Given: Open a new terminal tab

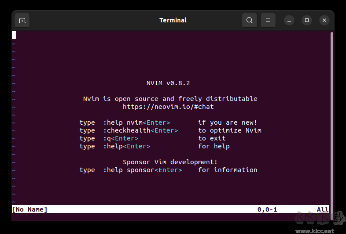Looking at the screenshot, I should coord(22,20).
